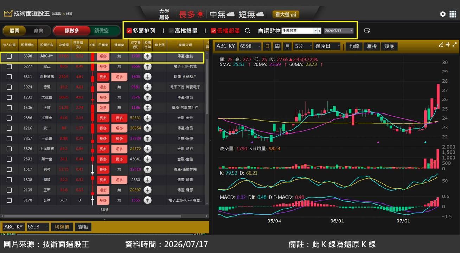Click the 中 price level icon for 公準
The image size is (460, 253).
[x=148, y=200]
